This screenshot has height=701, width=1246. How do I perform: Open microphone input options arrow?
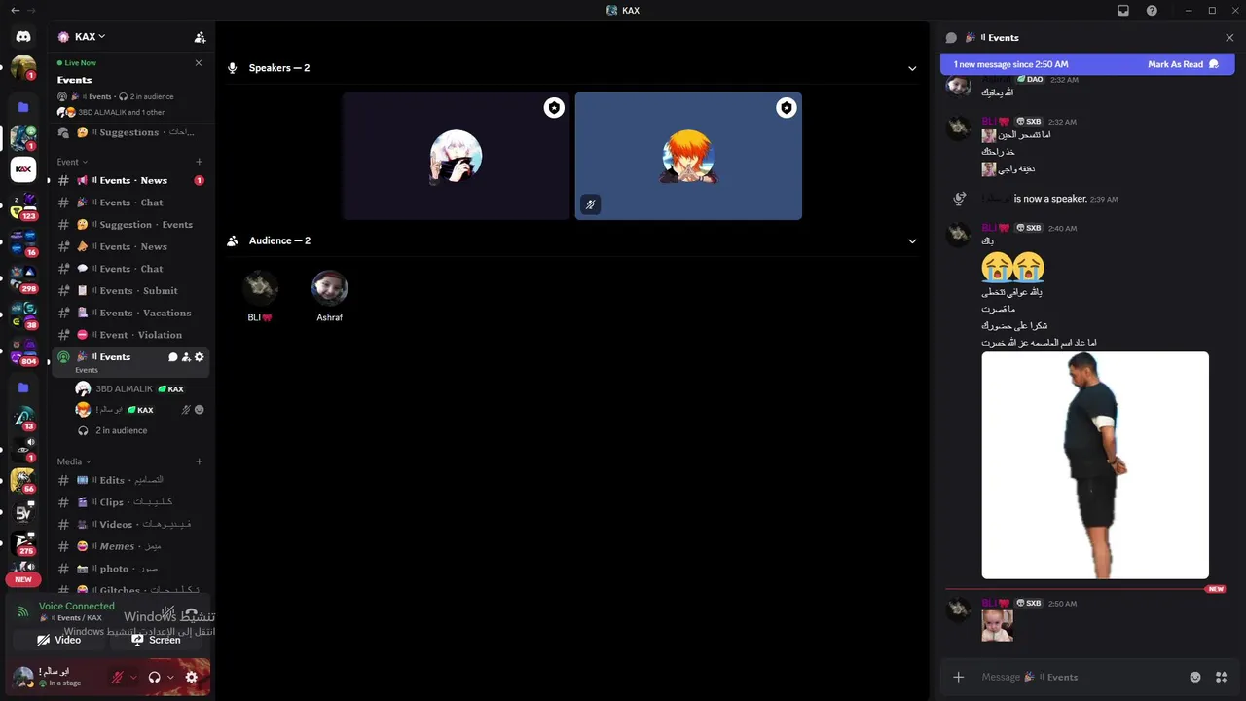pos(133,677)
